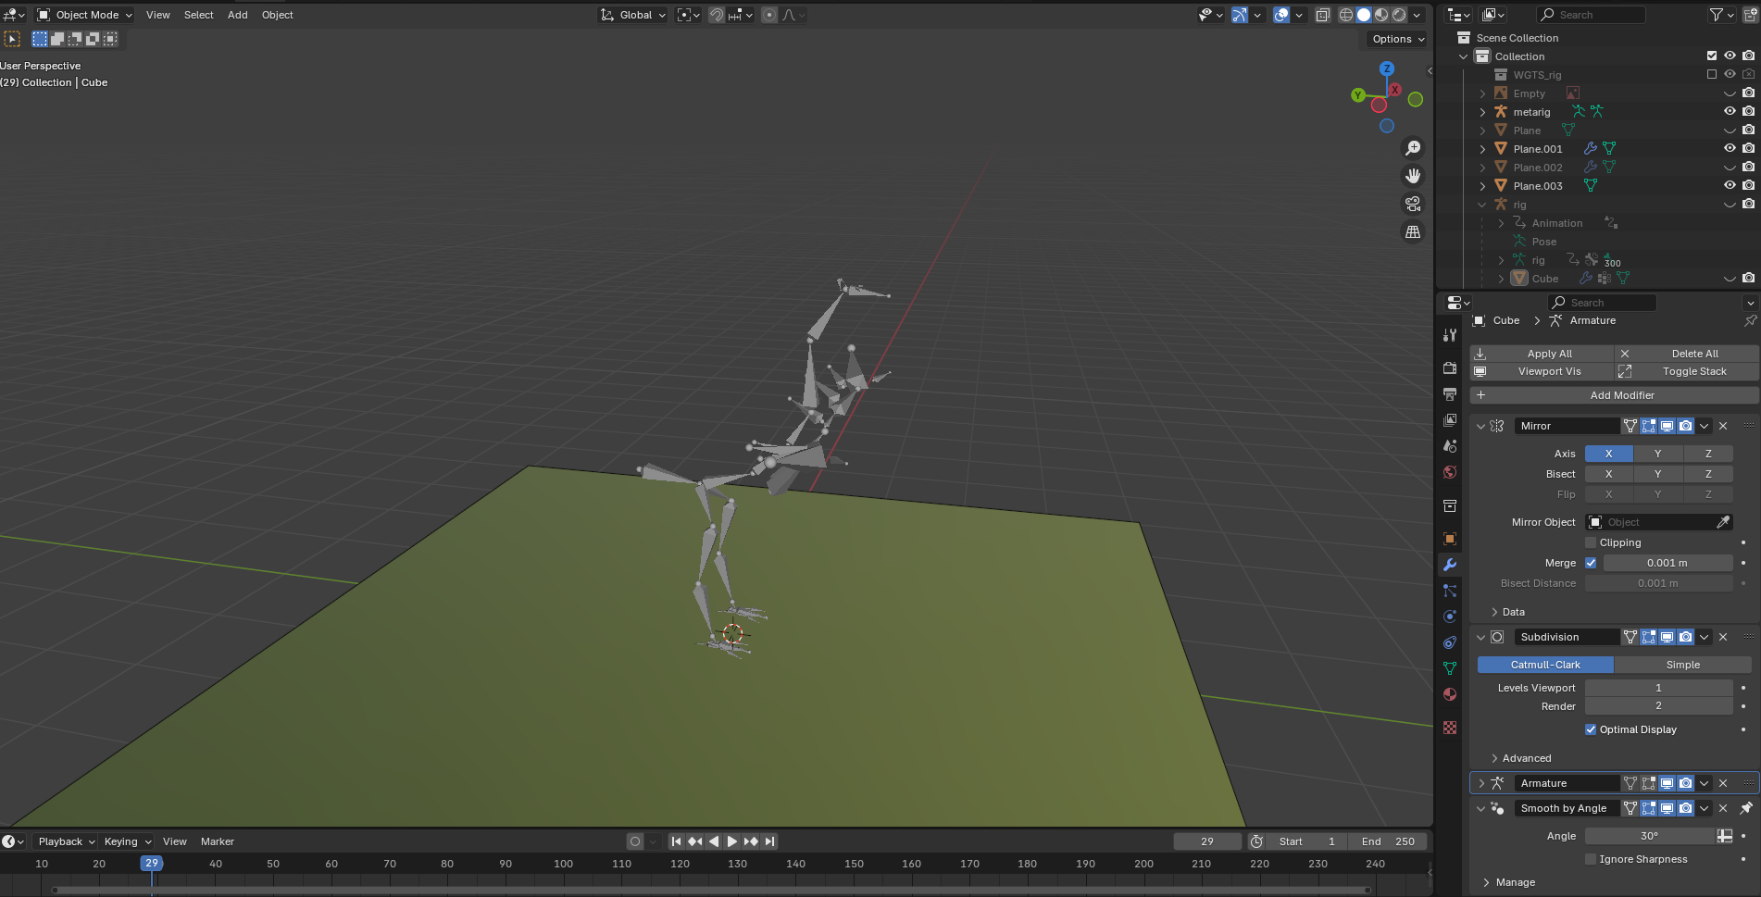
Task: Toggle Bisect Z option
Action: click(1708, 474)
